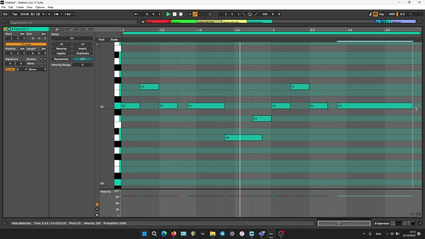The height and width of the screenshot is (239, 425).
Task: Click Set button beside Start
Action: coord(22,34)
